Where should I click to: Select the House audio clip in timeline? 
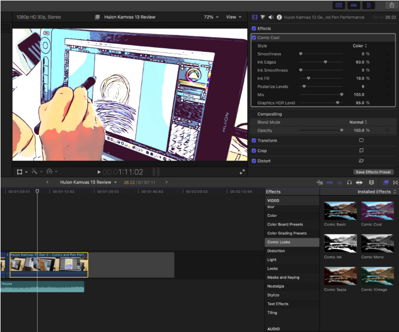(x=43, y=286)
